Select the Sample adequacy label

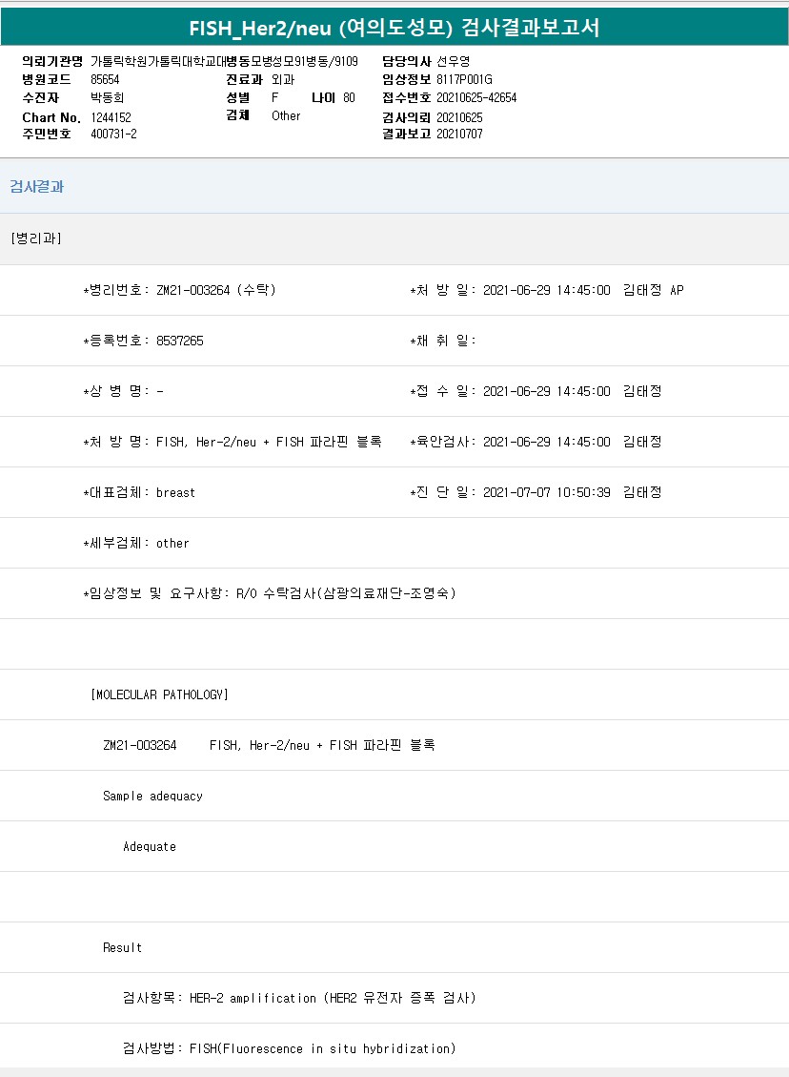tap(152, 796)
